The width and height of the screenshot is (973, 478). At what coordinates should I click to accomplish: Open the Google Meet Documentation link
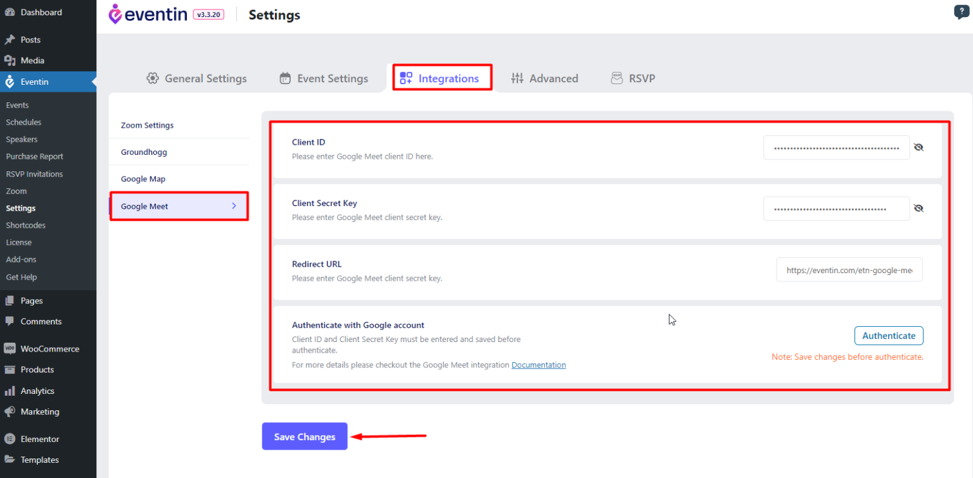pos(538,365)
